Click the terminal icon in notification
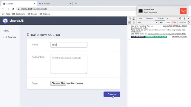 coord(141,11)
